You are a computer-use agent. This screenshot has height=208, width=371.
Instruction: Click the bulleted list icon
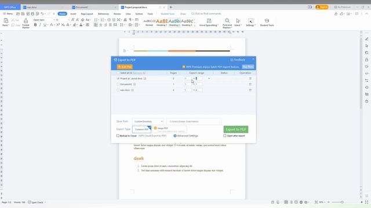(x=96, y=20)
